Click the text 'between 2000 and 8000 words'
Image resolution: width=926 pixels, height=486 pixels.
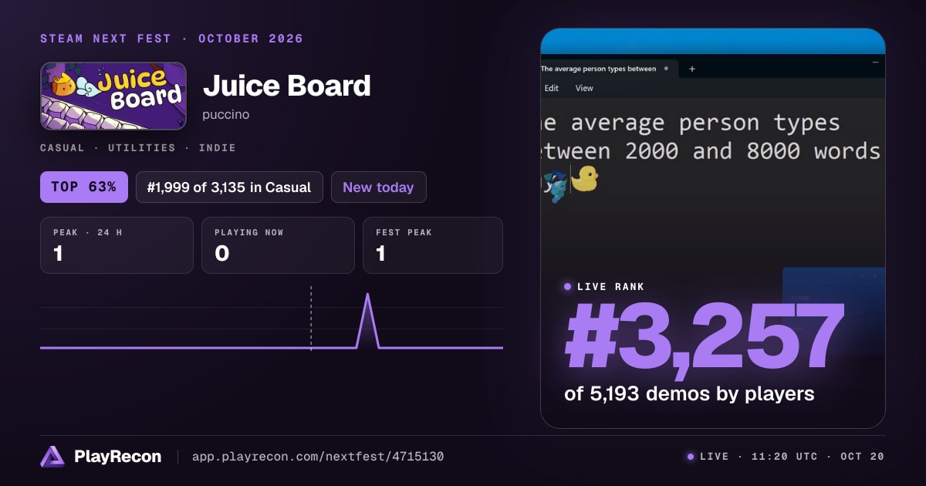pyautogui.click(x=711, y=151)
